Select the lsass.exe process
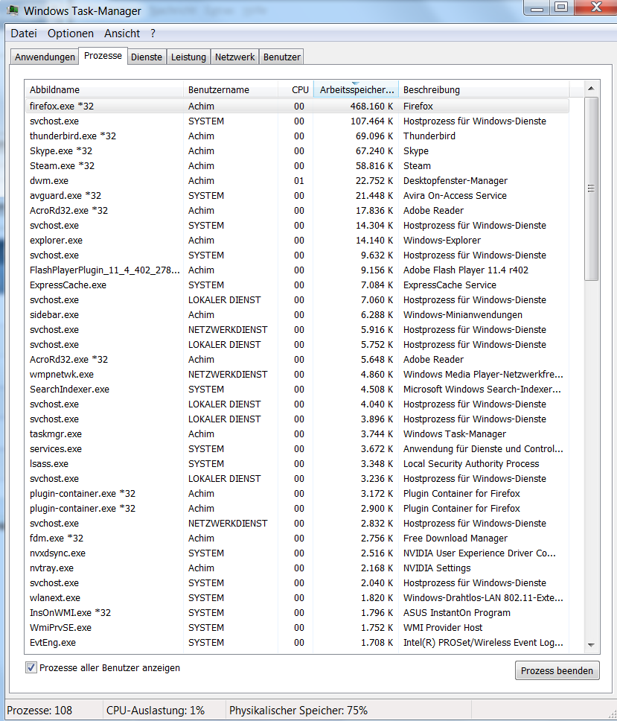This screenshot has width=617, height=721. pyautogui.click(x=297, y=463)
